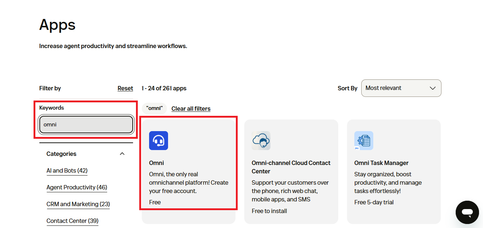Screen dimensions: 483x228
Task: Select the Omni Task Manager description
Action: (x=388, y=182)
